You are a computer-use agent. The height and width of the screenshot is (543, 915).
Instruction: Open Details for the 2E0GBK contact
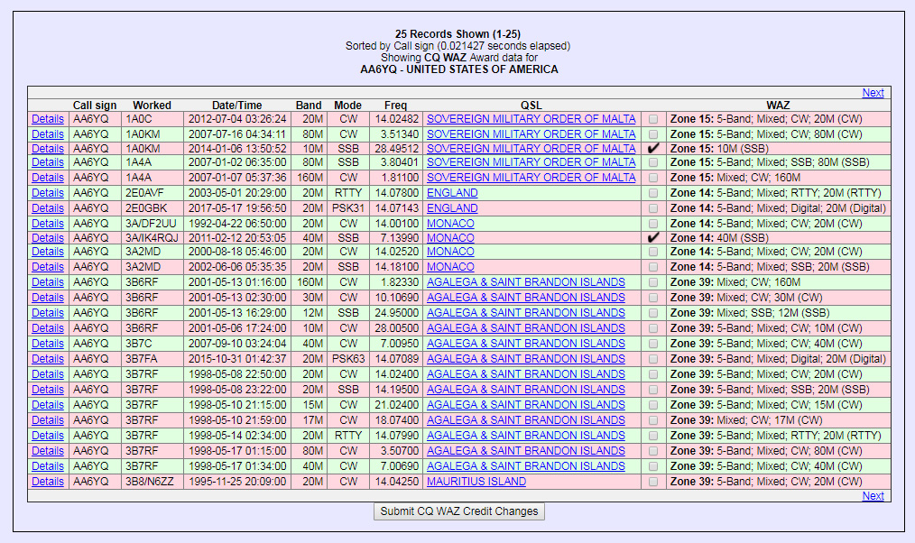coord(48,208)
